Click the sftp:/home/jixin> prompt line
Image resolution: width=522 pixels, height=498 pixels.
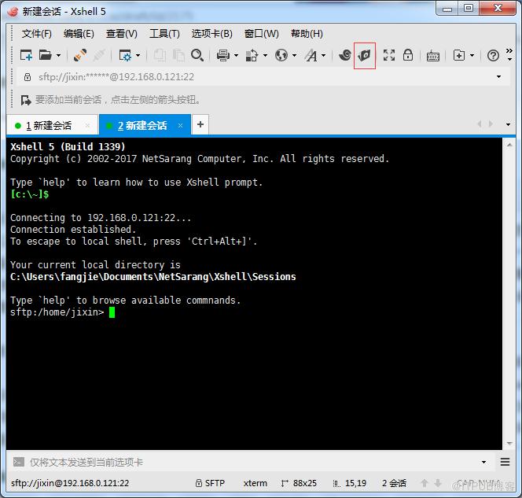coord(57,312)
